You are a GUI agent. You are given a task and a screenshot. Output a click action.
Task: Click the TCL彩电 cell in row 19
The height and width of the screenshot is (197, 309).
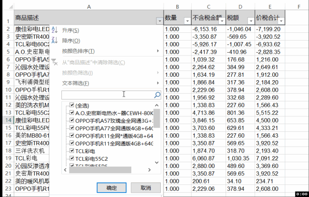click(x=31, y=158)
